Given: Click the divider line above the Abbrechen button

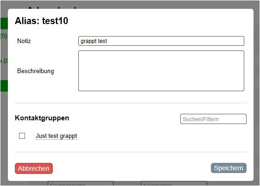Looking at the screenshot, I should [131, 152].
